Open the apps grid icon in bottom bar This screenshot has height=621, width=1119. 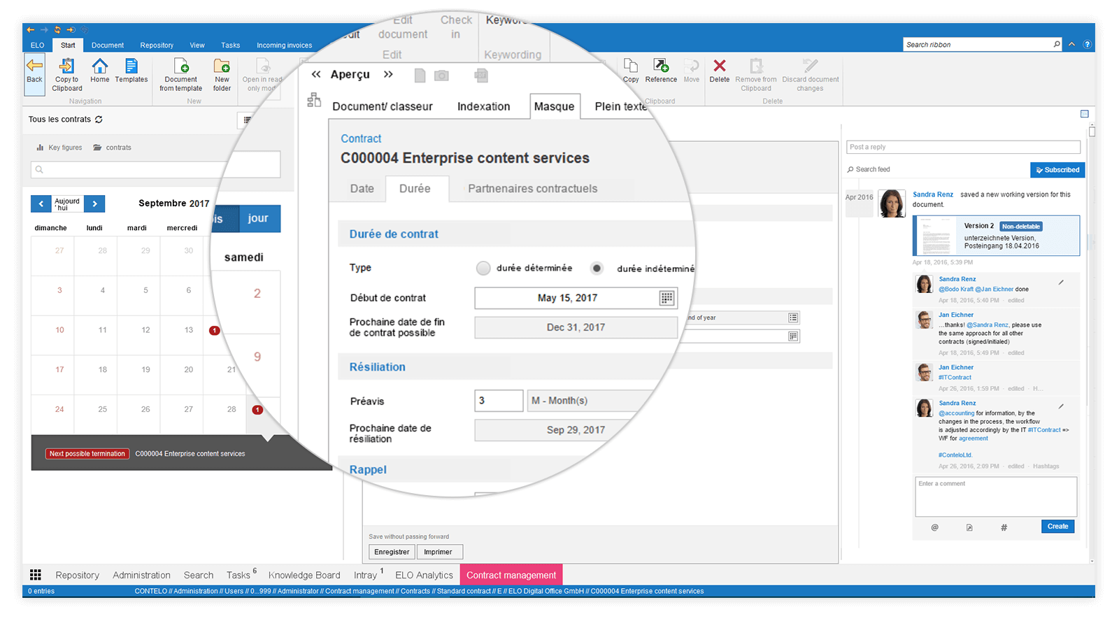click(36, 575)
